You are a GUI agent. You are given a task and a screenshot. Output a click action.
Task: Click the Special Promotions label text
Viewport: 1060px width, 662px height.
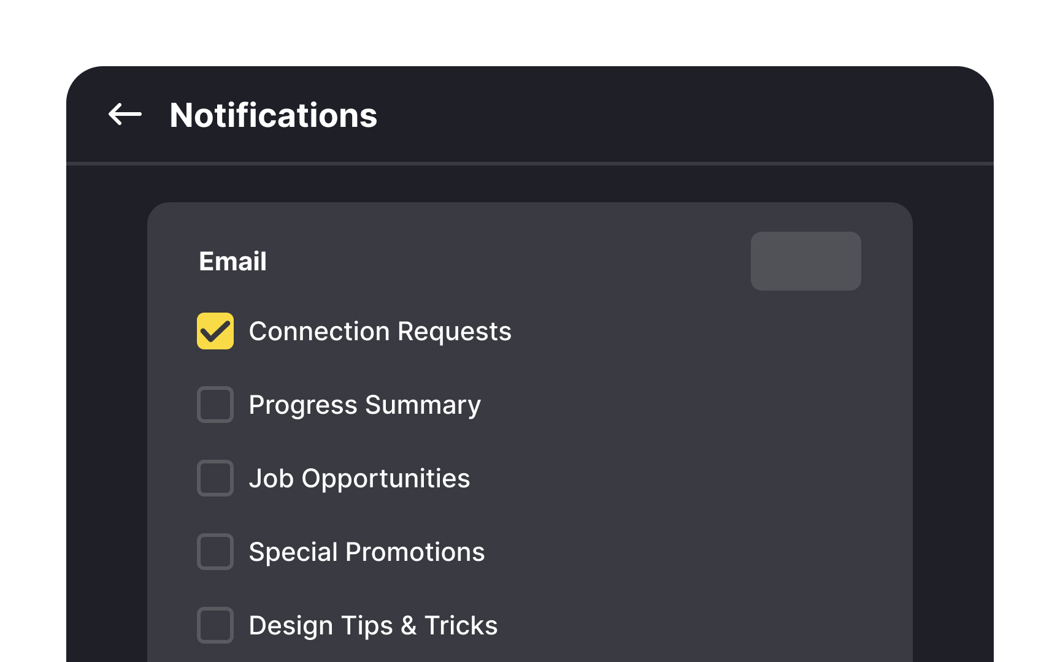pyautogui.click(x=366, y=552)
